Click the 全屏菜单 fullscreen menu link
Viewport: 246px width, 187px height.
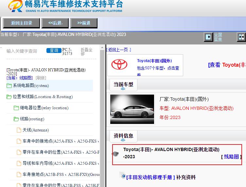click(x=218, y=37)
